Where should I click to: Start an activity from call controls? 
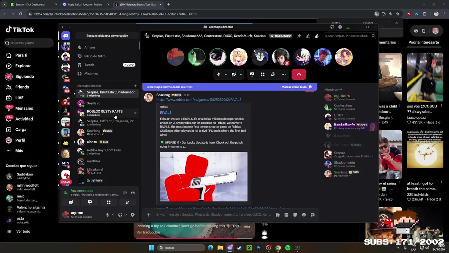[x=262, y=74]
